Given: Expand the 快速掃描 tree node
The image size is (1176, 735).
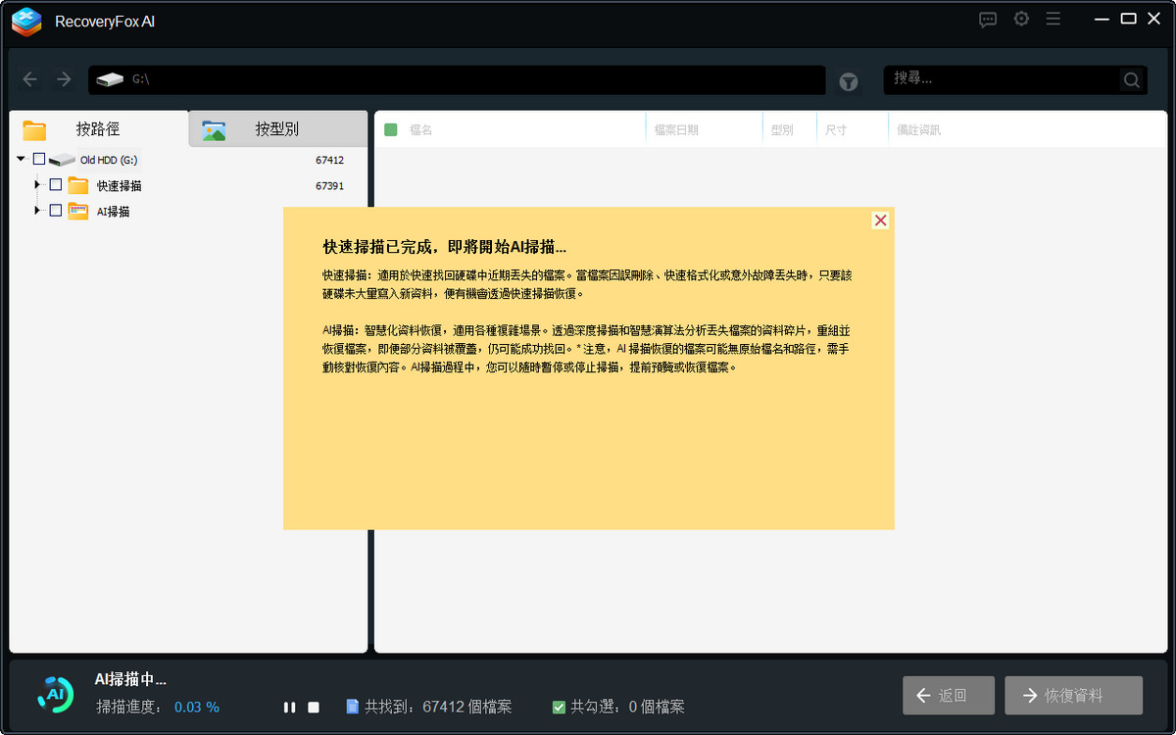Looking at the screenshot, I should 37,184.
